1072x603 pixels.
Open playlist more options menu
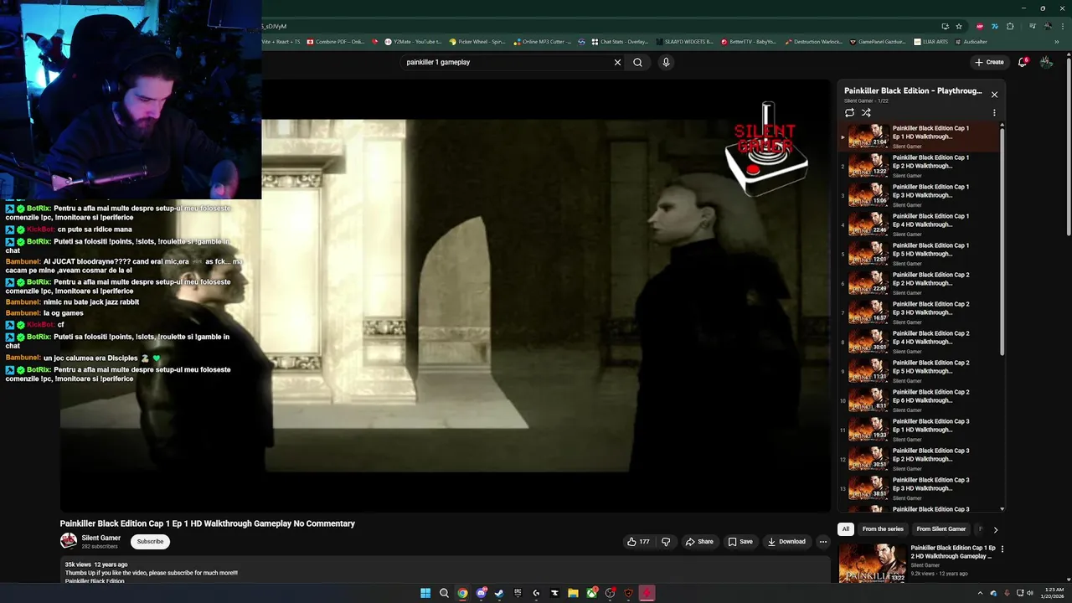click(994, 112)
